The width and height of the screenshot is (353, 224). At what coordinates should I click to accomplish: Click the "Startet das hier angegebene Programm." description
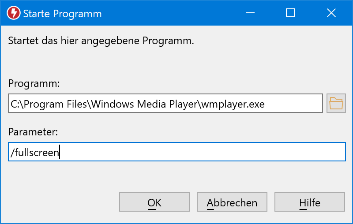[101, 41]
